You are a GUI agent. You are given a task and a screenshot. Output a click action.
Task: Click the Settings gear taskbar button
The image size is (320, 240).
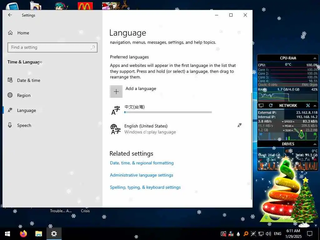tap(54, 234)
